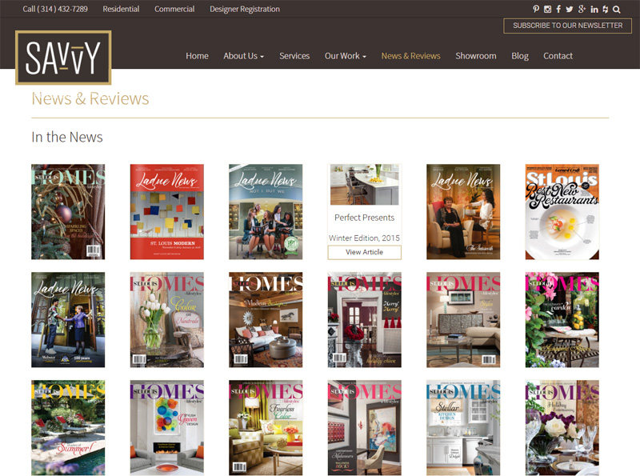Screen dimensions: 640x476
Task: Open the Blog menu item
Action: (519, 56)
